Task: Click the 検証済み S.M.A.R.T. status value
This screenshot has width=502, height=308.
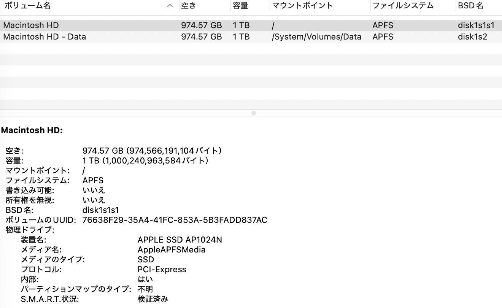Action: click(153, 299)
